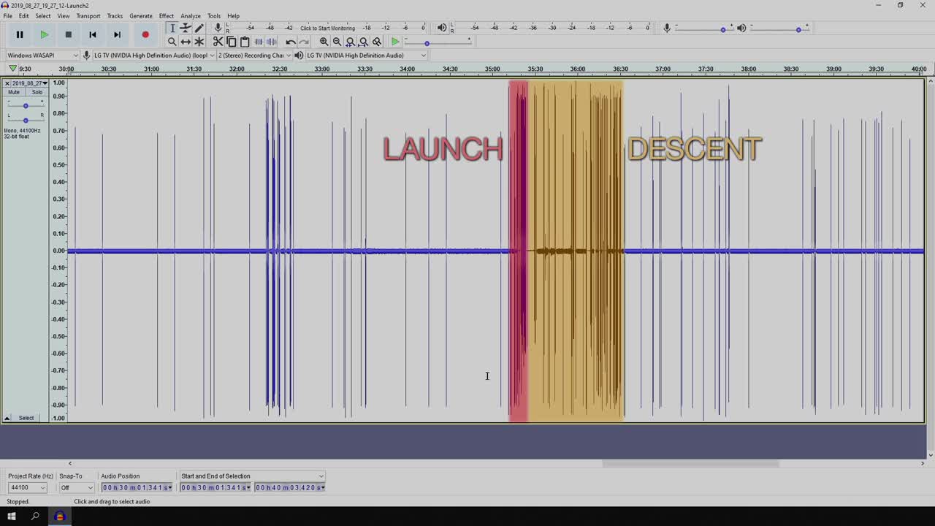Open the Snap-To Off dropdown

click(77, 487)
